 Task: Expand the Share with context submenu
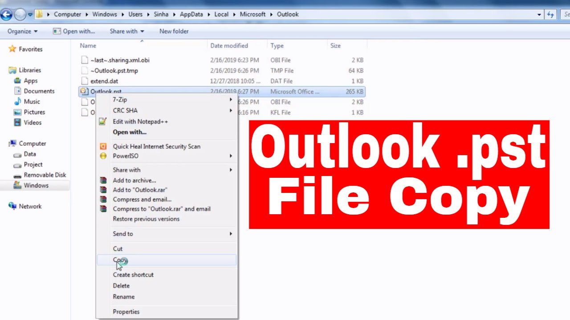click(x=231, y=170)
